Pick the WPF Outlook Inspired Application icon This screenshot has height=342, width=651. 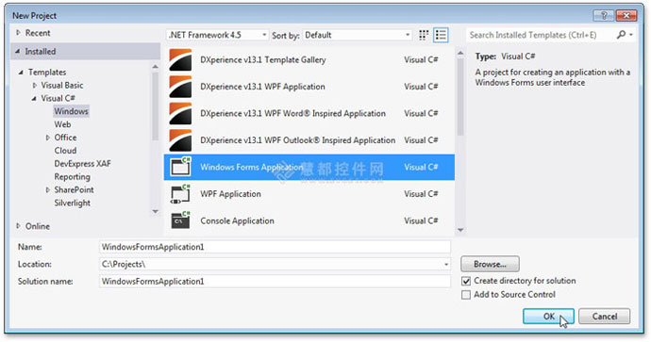pyautogui.click(x=180, y=140)
